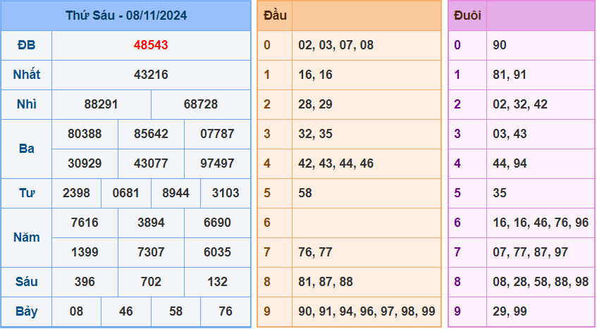The width and height of the screenshot is (597, 329).
Task: Click the empty Đầu row 6 cell
Action: 366,223
